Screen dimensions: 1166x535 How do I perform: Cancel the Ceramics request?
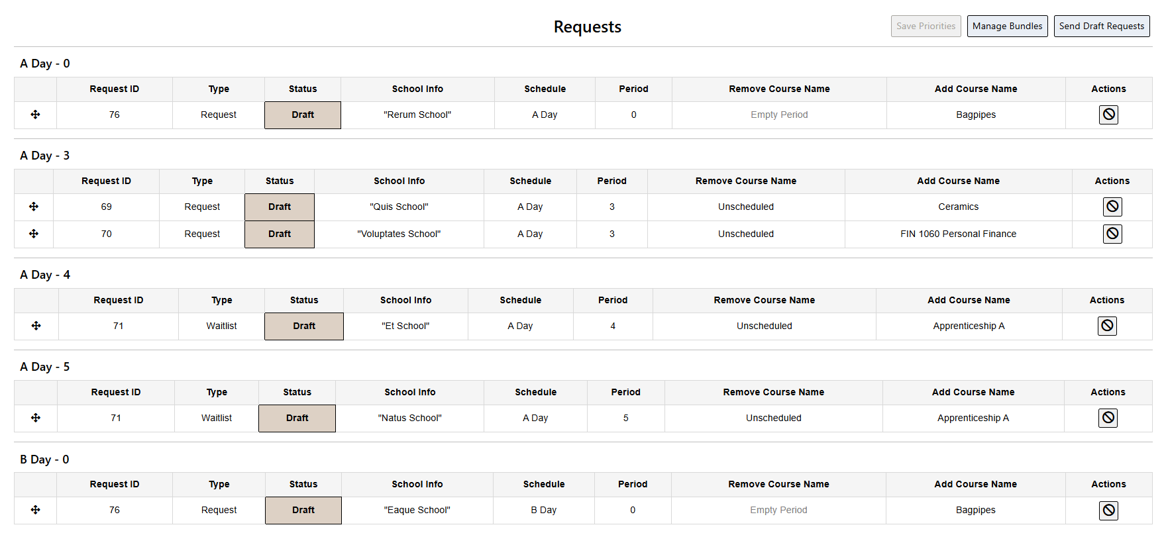tap(1112, 207)
